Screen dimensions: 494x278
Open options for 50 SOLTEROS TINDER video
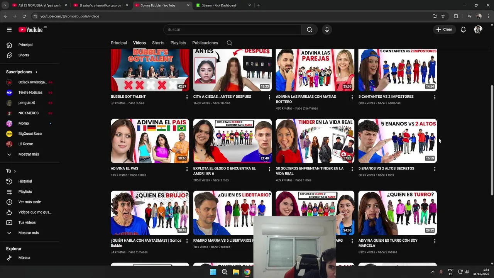(352, 169)
